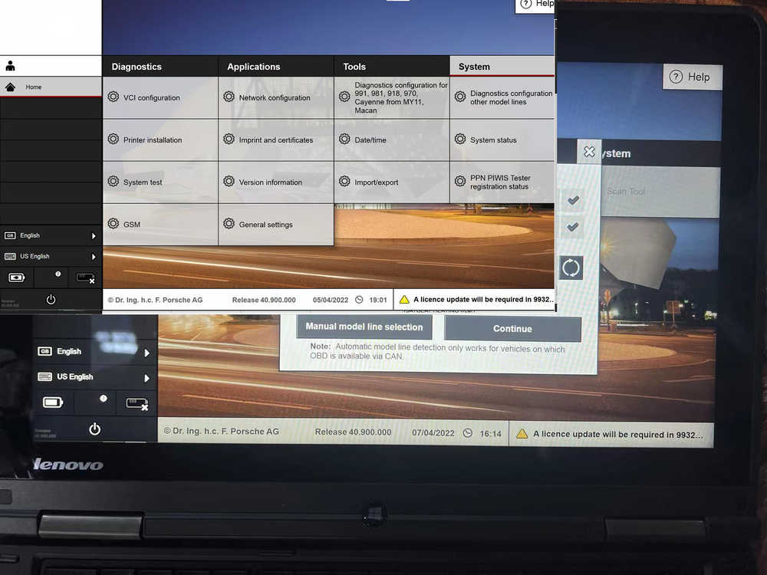Click gear icon beside Import/export
Image resolution: width=767 pixels, height=575 pixels.
pos(344,182)
